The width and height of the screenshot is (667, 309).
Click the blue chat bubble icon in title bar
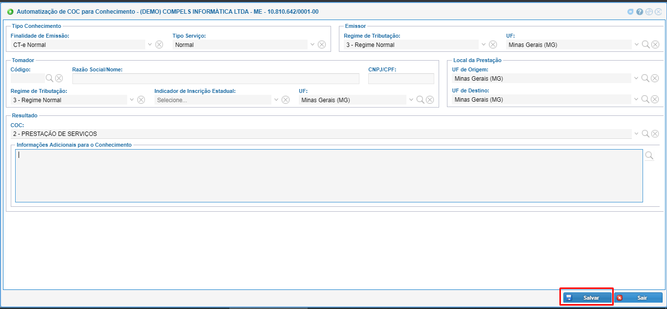coord(631,12)
